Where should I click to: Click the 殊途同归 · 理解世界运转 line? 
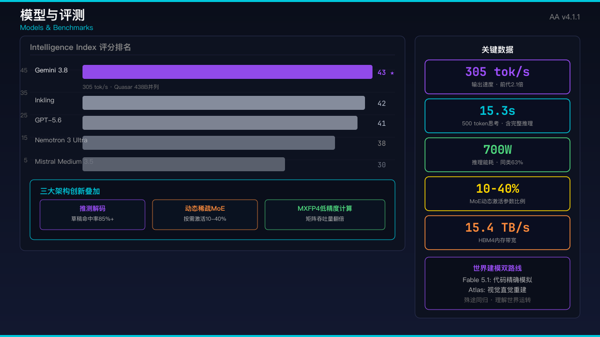click(x=497, y=300)
